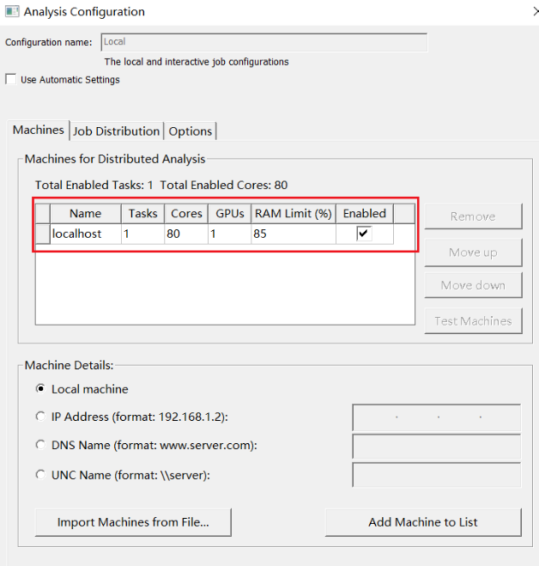Click the Configuration name text field
539x566 pixels.
click(x=263, y=41)
